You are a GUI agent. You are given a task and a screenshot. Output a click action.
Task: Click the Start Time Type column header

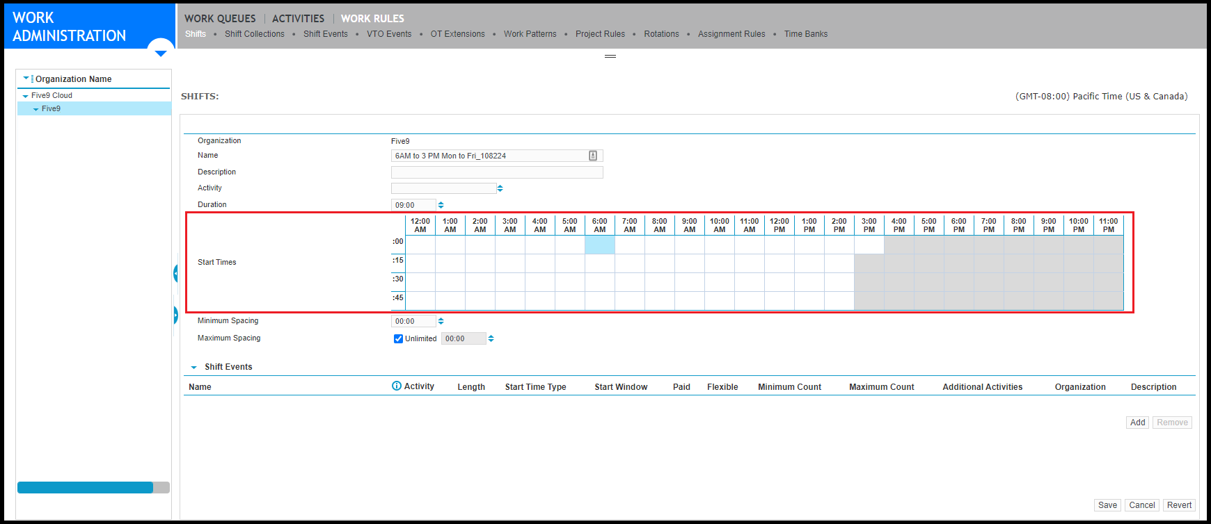pyautogui.click(x=535, y=387)
